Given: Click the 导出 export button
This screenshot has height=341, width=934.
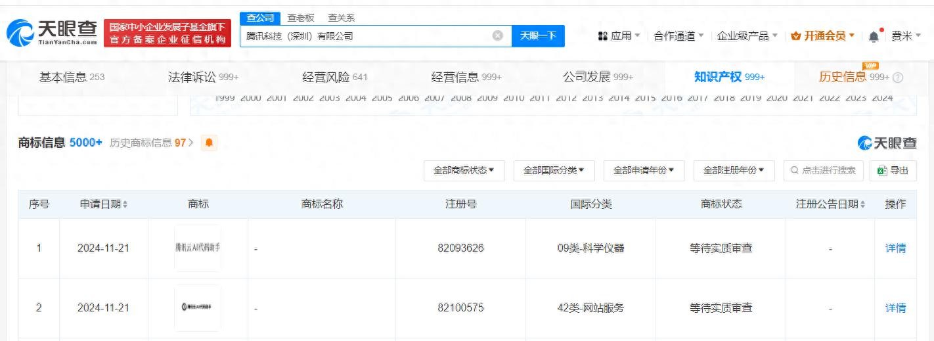Looking at the screenshot, I should click(893, 170).
